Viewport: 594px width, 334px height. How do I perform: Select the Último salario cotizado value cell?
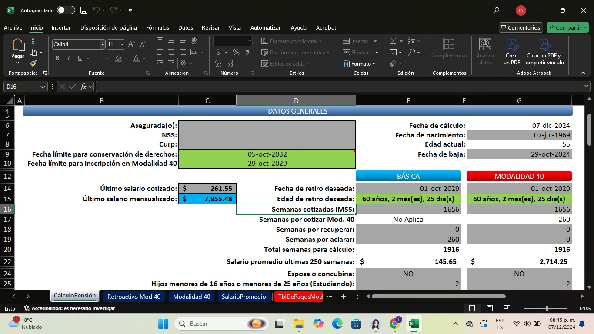207,188
